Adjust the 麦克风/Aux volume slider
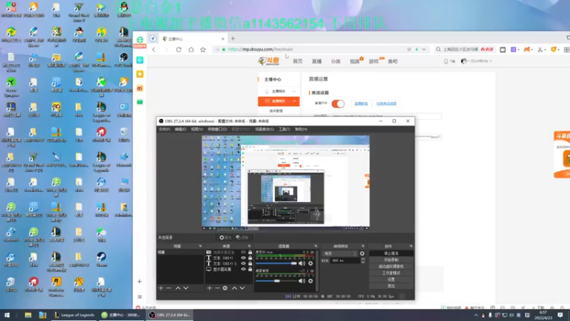 (x=276, y=263)
